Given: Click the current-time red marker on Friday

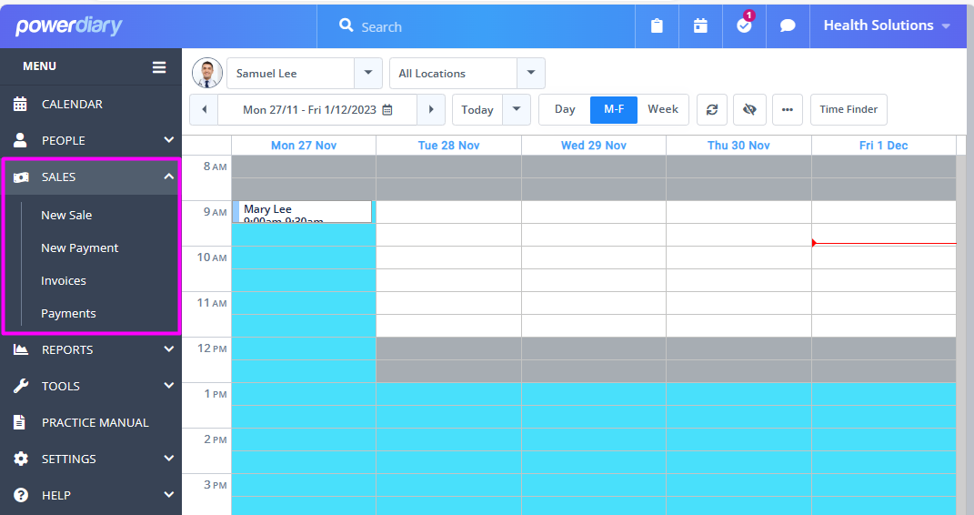Looking at the screenshot, I should tap(884, 243).
